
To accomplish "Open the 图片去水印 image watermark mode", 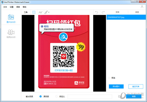I will pyautogui.click(x=11, y=19).
